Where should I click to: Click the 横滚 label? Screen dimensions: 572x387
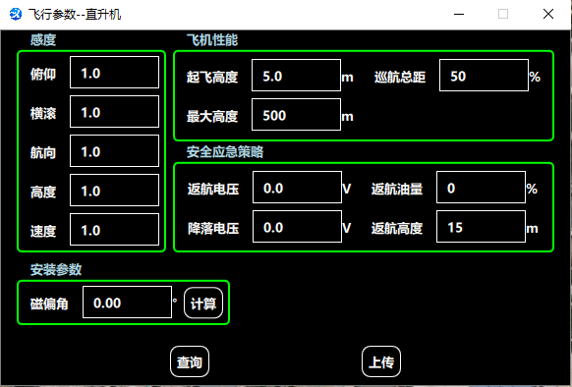point(43,113)
